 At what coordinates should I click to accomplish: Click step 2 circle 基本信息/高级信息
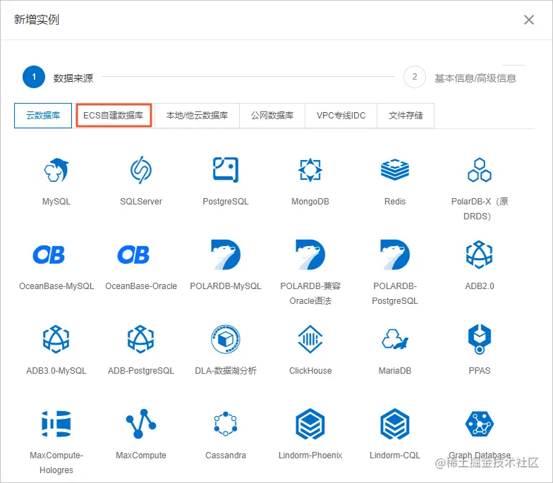point(415,77)
